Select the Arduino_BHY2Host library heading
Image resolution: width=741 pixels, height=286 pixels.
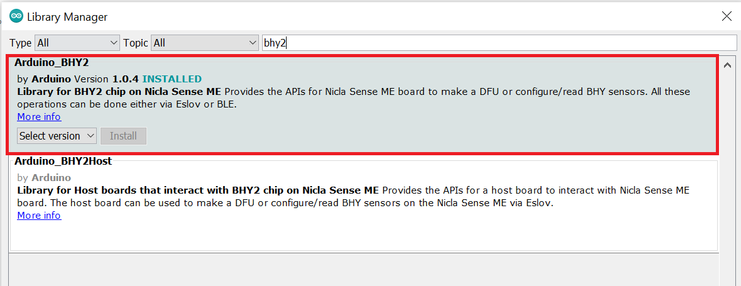tap(63, 162)
